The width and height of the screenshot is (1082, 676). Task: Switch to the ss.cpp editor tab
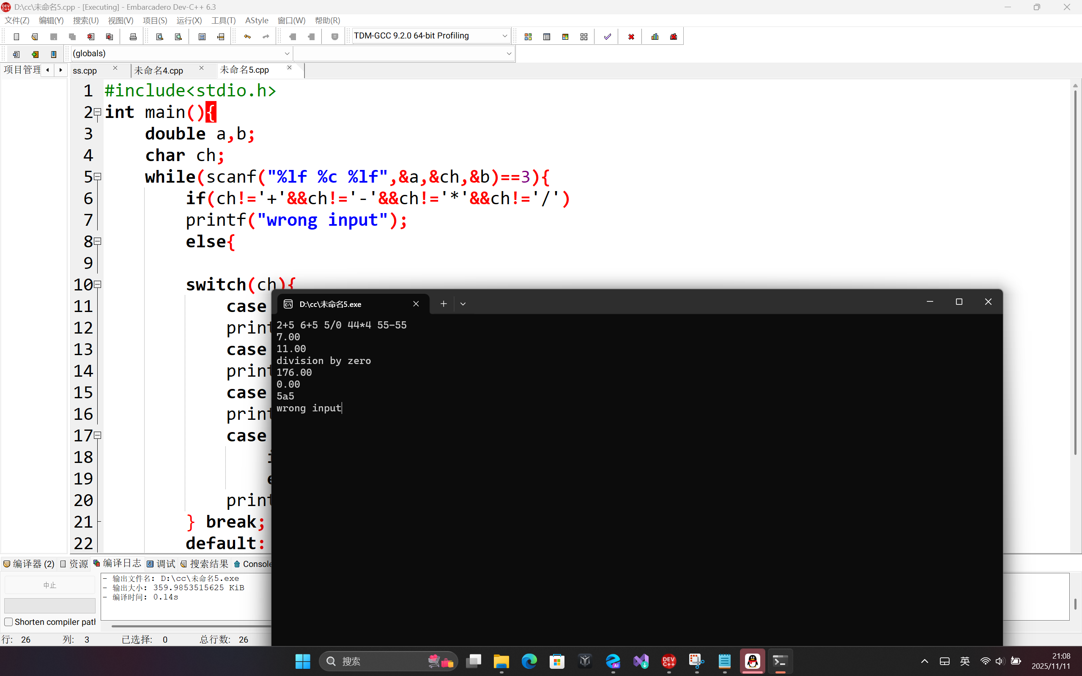pyautogui.click(x=85, y=71)
